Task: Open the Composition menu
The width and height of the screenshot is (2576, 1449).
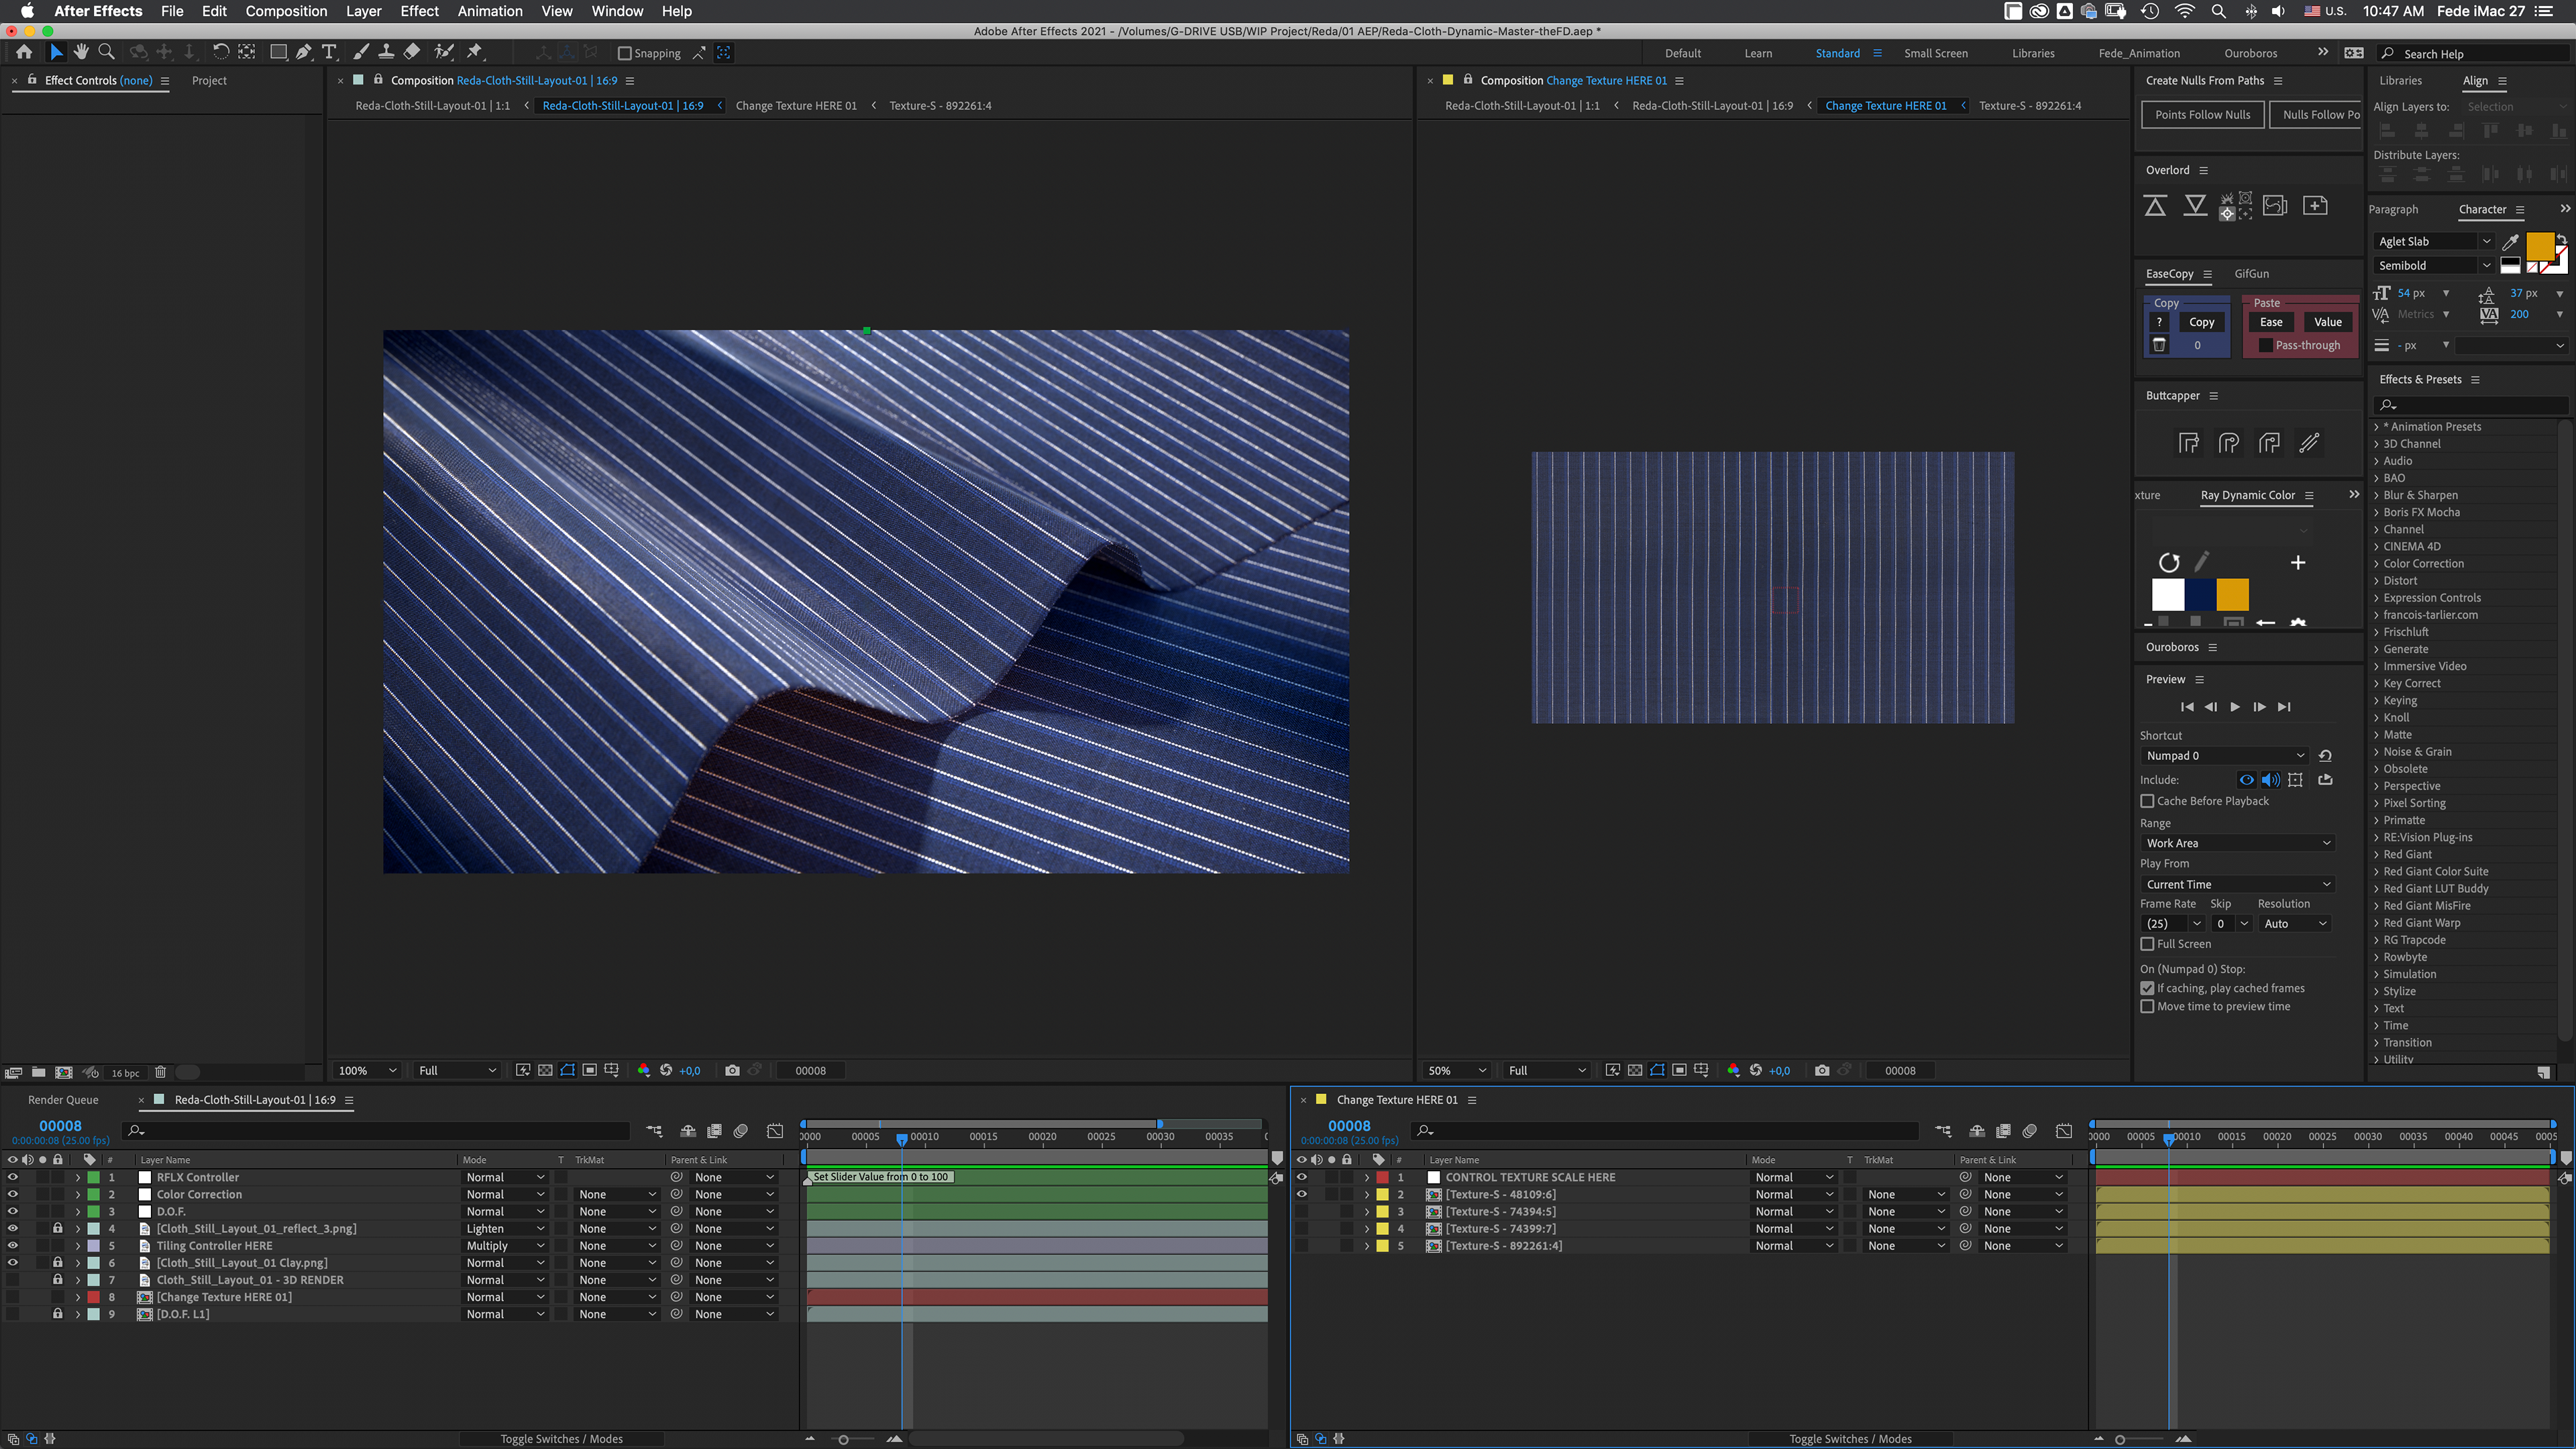Action: [x=286, y=11]
